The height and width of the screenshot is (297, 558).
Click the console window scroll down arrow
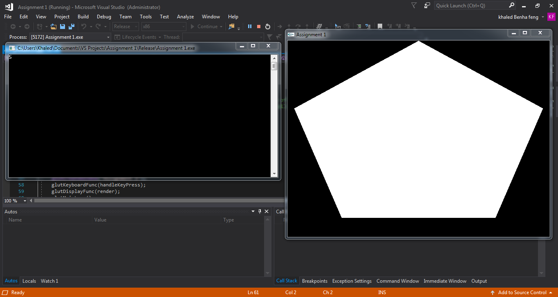274,174
